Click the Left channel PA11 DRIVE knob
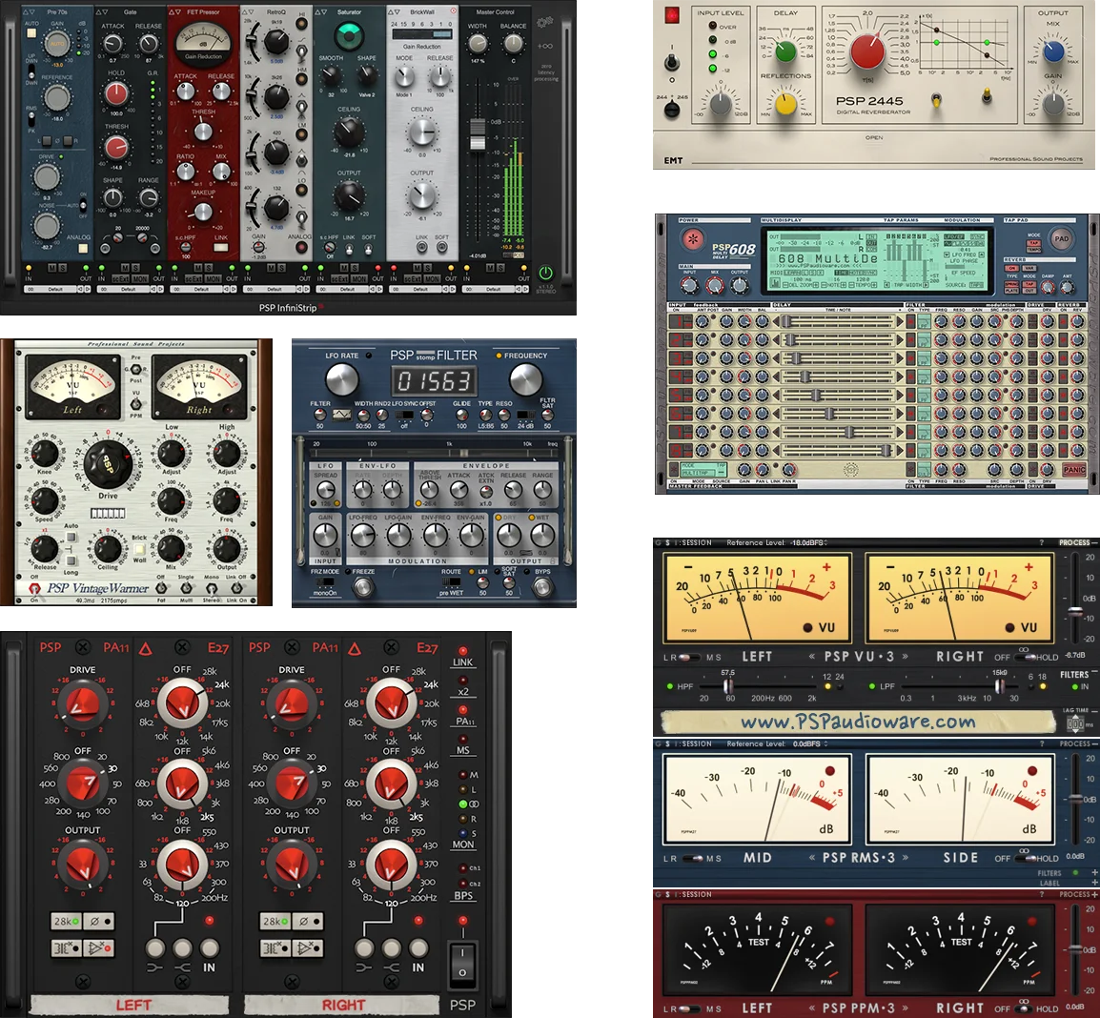Image resolution: width=1100 pixels, height=1018 pixels. 82,703
